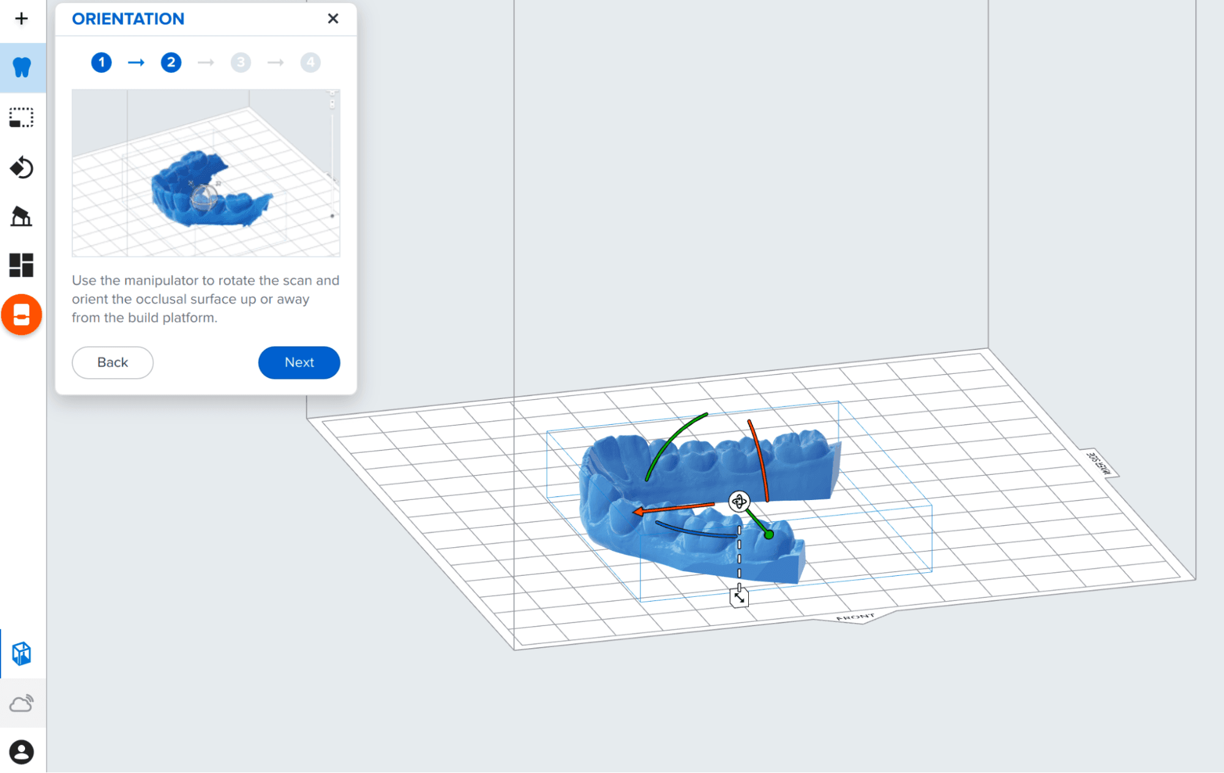This screenshot has height=773, width=1224.
Task: Click the Back button
Action: click(113, 362)
